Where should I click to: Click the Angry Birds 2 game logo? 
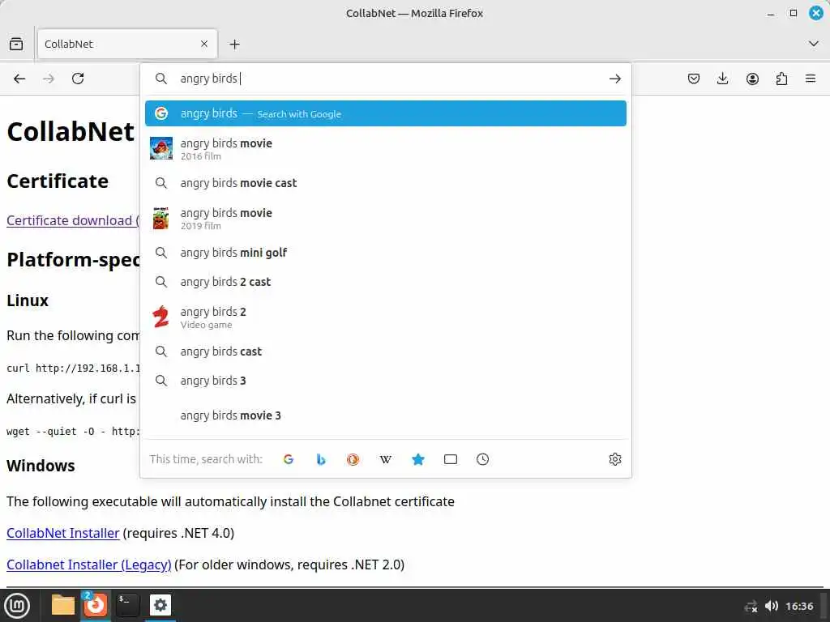tap(161, 317)
